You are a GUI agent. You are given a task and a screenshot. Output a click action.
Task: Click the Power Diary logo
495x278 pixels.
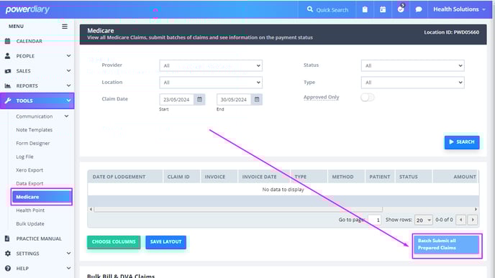tap(27, 9)
